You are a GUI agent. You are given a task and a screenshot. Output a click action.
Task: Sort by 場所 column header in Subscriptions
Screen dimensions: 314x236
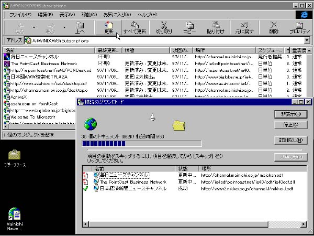(x=225, y=50)
